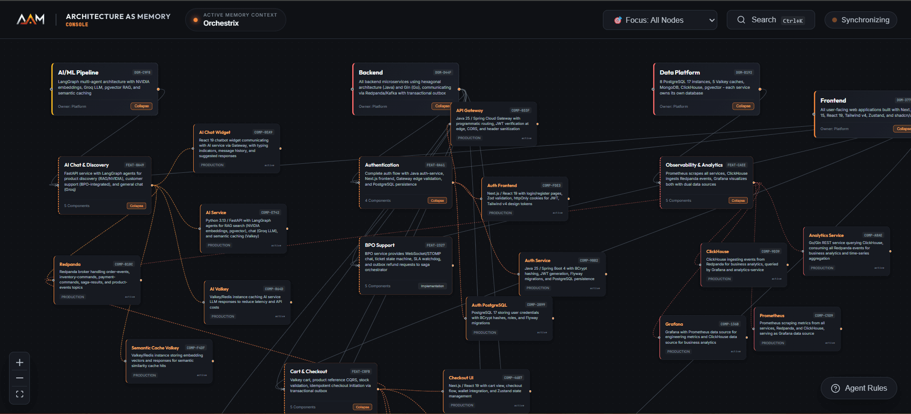The height and width of the screenshot is (414, 911).
Task: Click the FEAT-0A61 ID tag
Action: point(435,165)
